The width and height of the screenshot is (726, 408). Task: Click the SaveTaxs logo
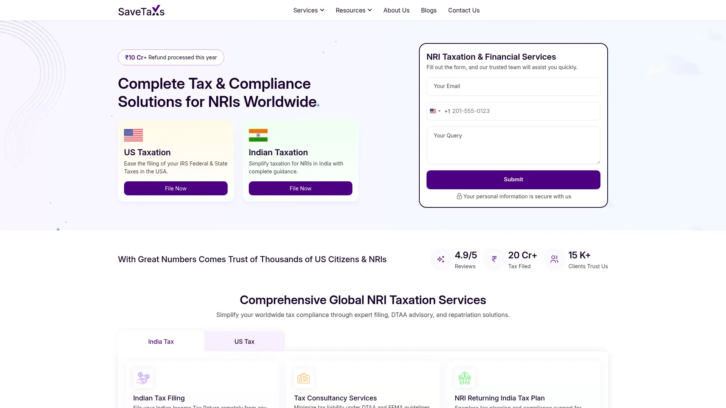point(141,10)
